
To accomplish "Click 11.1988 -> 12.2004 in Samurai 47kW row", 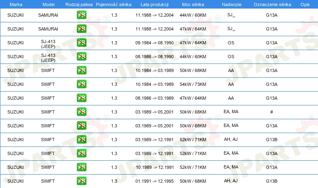I will [x=155, y=29].
